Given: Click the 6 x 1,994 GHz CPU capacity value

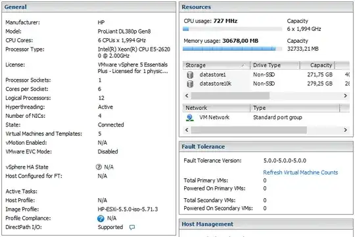Looking at the screenshot, I should pos(304,29).
